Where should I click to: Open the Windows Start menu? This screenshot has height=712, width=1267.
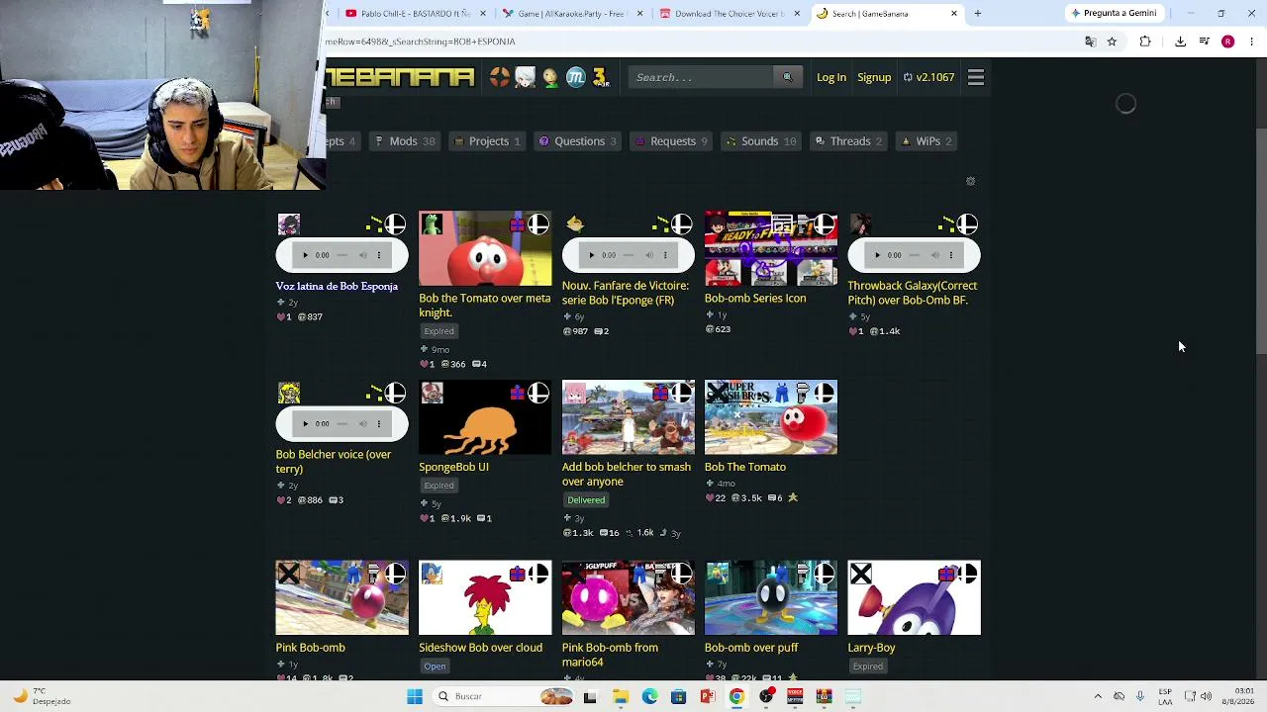tap(415, 696)
